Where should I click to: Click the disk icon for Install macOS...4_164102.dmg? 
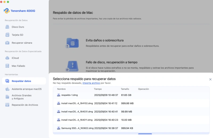59,103
